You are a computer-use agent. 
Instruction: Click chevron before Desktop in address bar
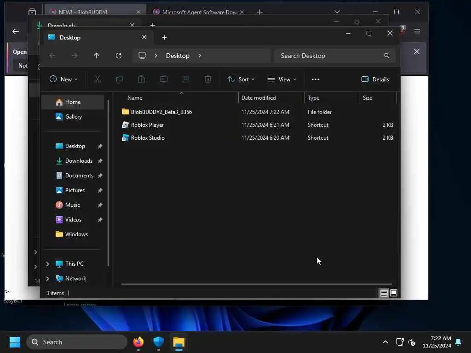pos(156,56)
